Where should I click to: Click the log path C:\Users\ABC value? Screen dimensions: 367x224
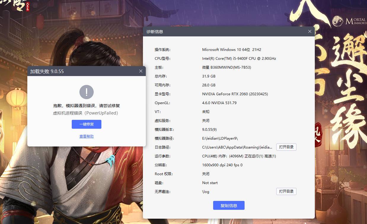click(x=237, y=147)
